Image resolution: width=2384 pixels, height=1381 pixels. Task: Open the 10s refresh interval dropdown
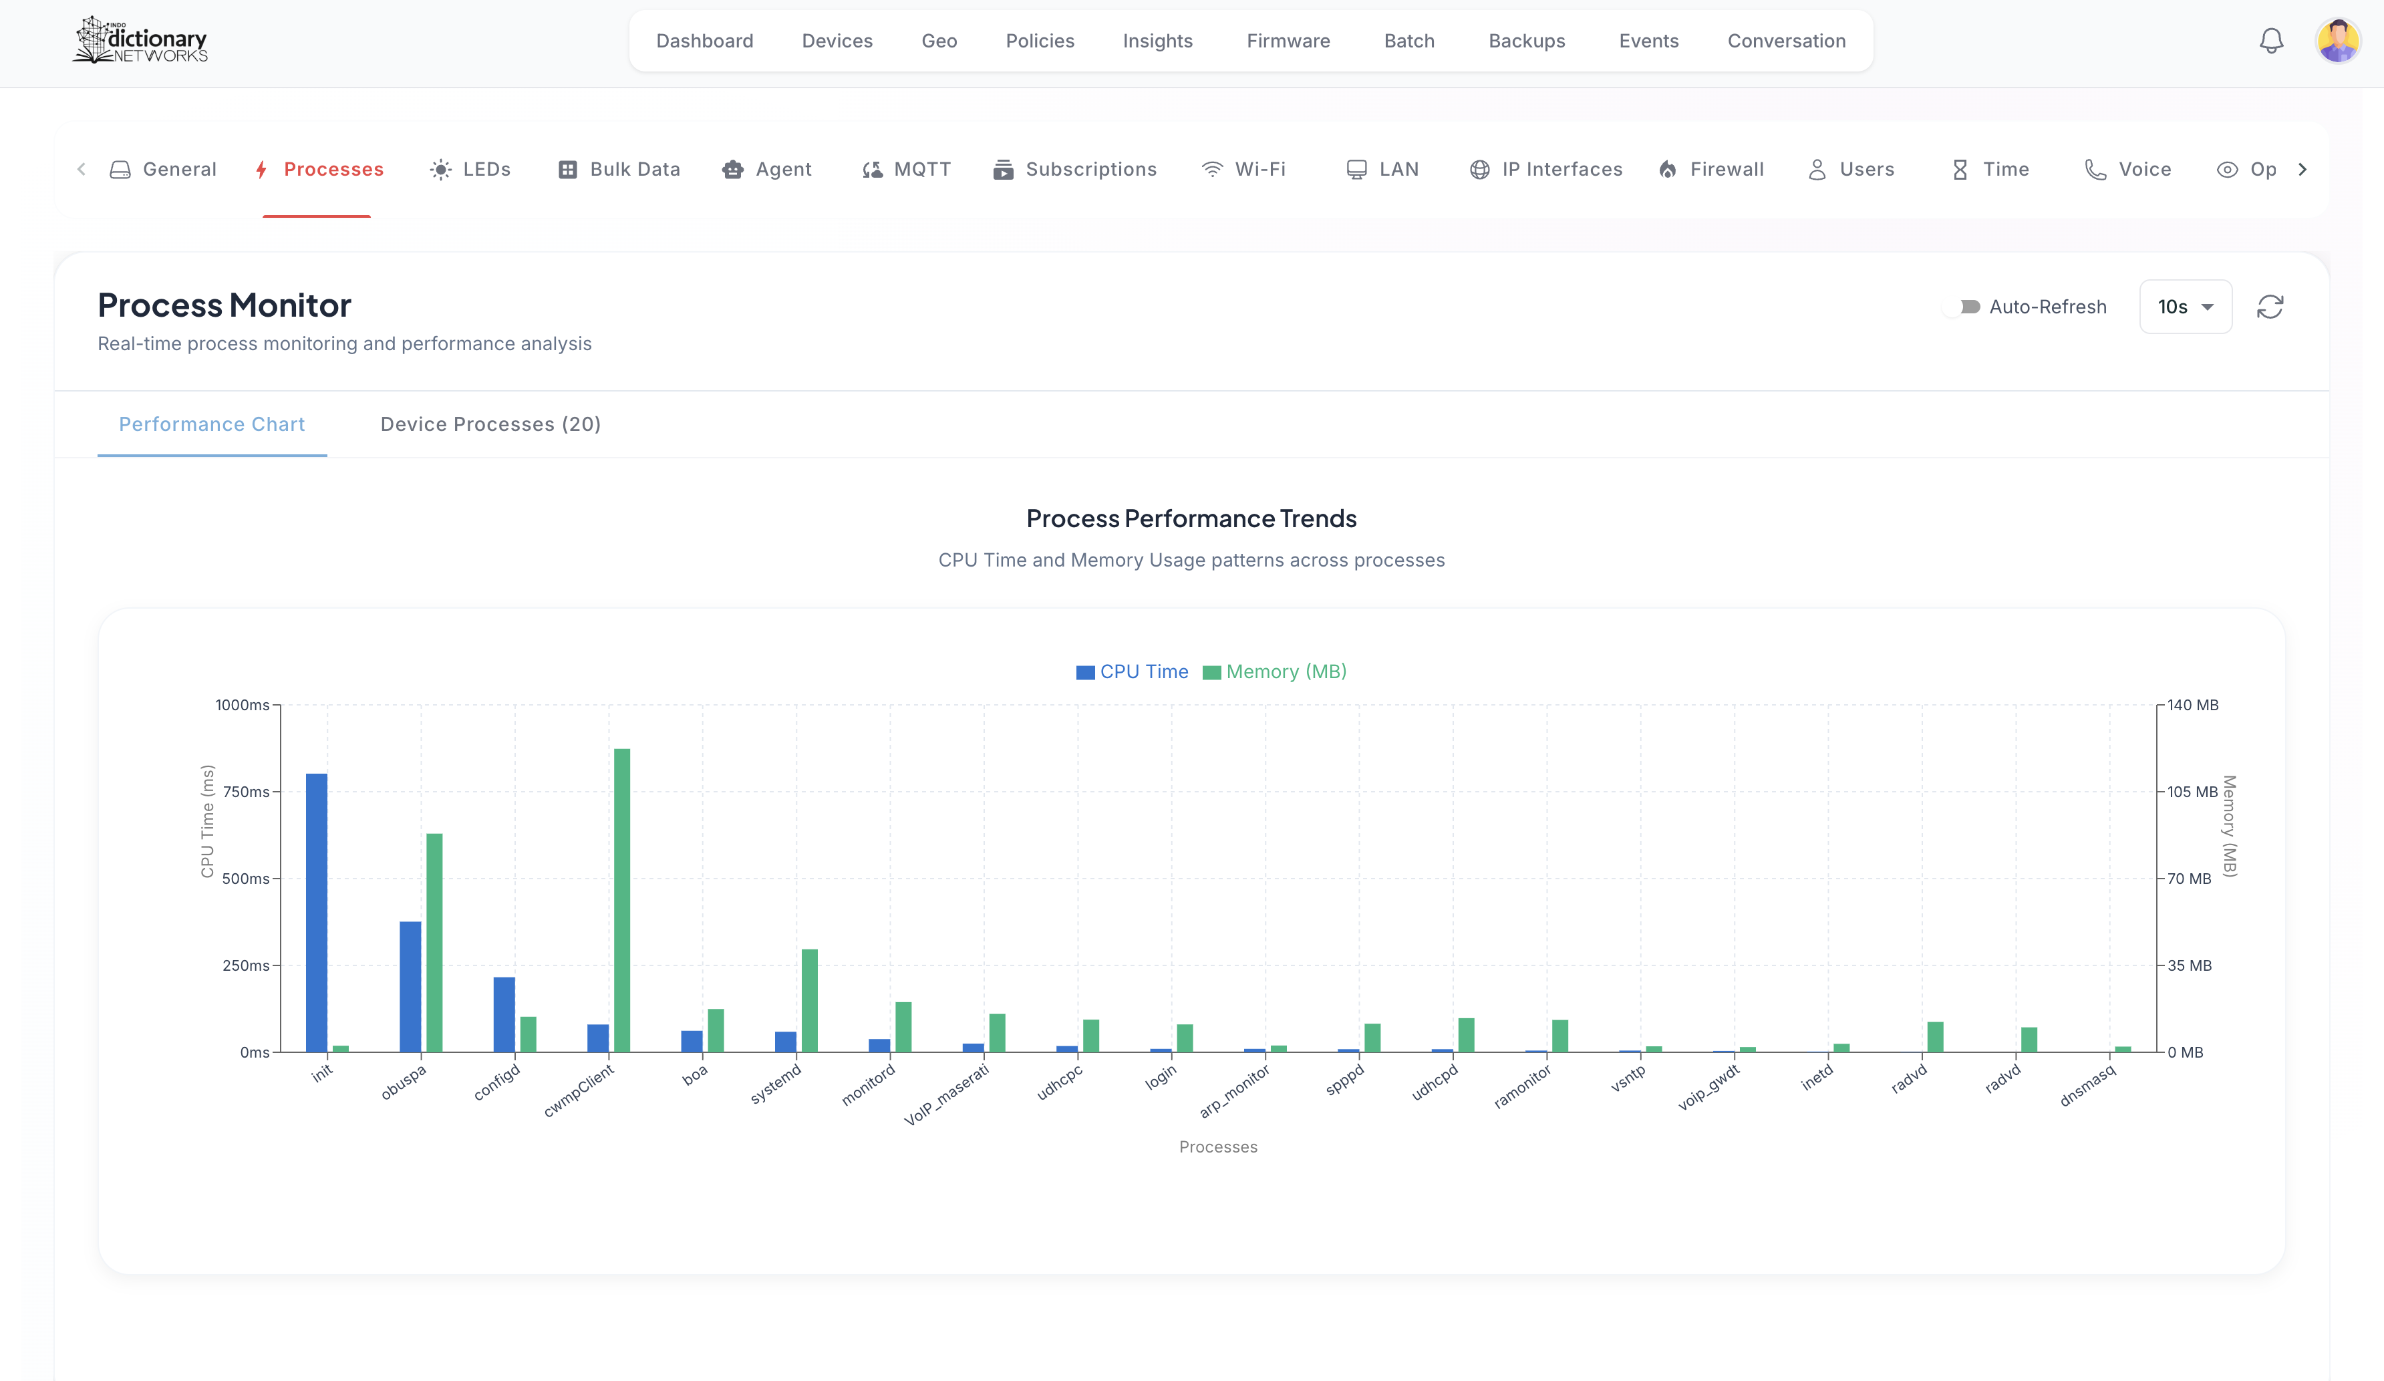click(x=2186, y=307)
